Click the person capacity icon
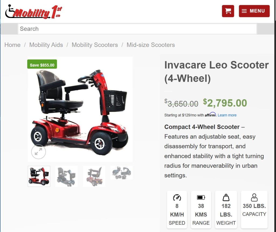 [254, 198]
